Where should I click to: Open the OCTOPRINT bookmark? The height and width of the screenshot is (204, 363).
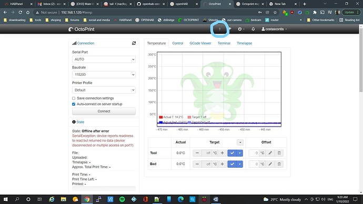(x=189, y=20)
